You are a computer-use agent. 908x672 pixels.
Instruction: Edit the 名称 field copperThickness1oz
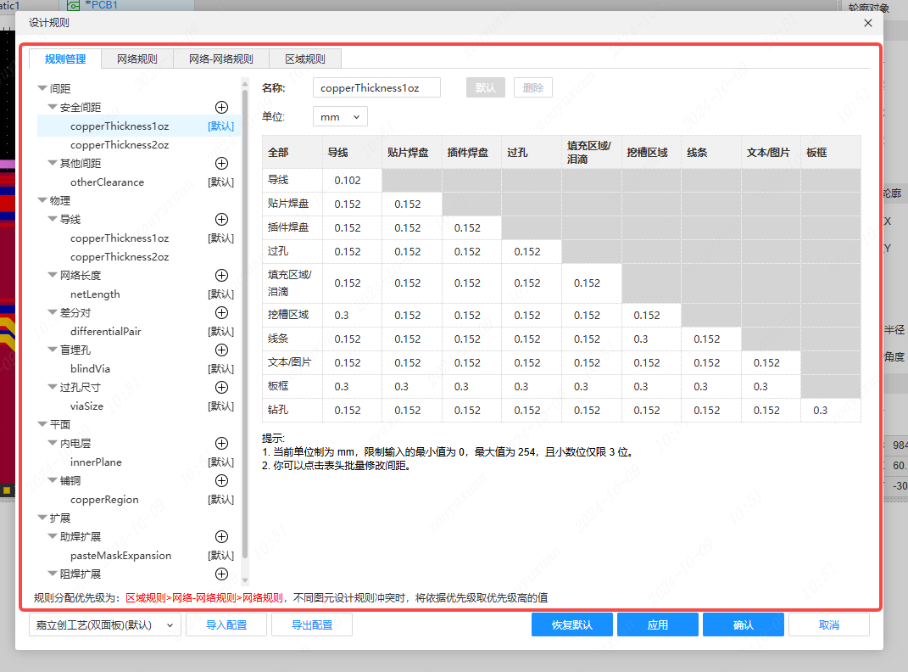click(x=376, y=88)
